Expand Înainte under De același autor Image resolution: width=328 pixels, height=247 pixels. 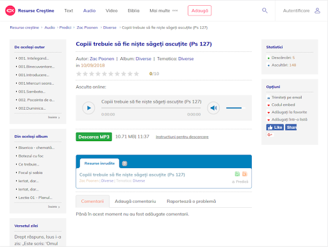[54, 117]
